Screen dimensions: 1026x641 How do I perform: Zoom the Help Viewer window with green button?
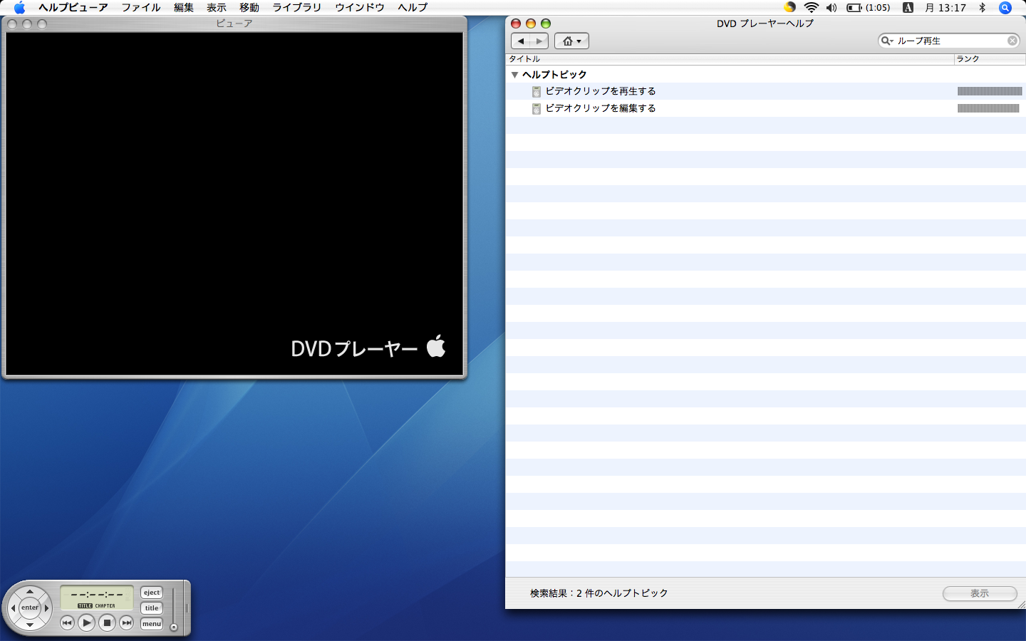(x=546, y=24)
